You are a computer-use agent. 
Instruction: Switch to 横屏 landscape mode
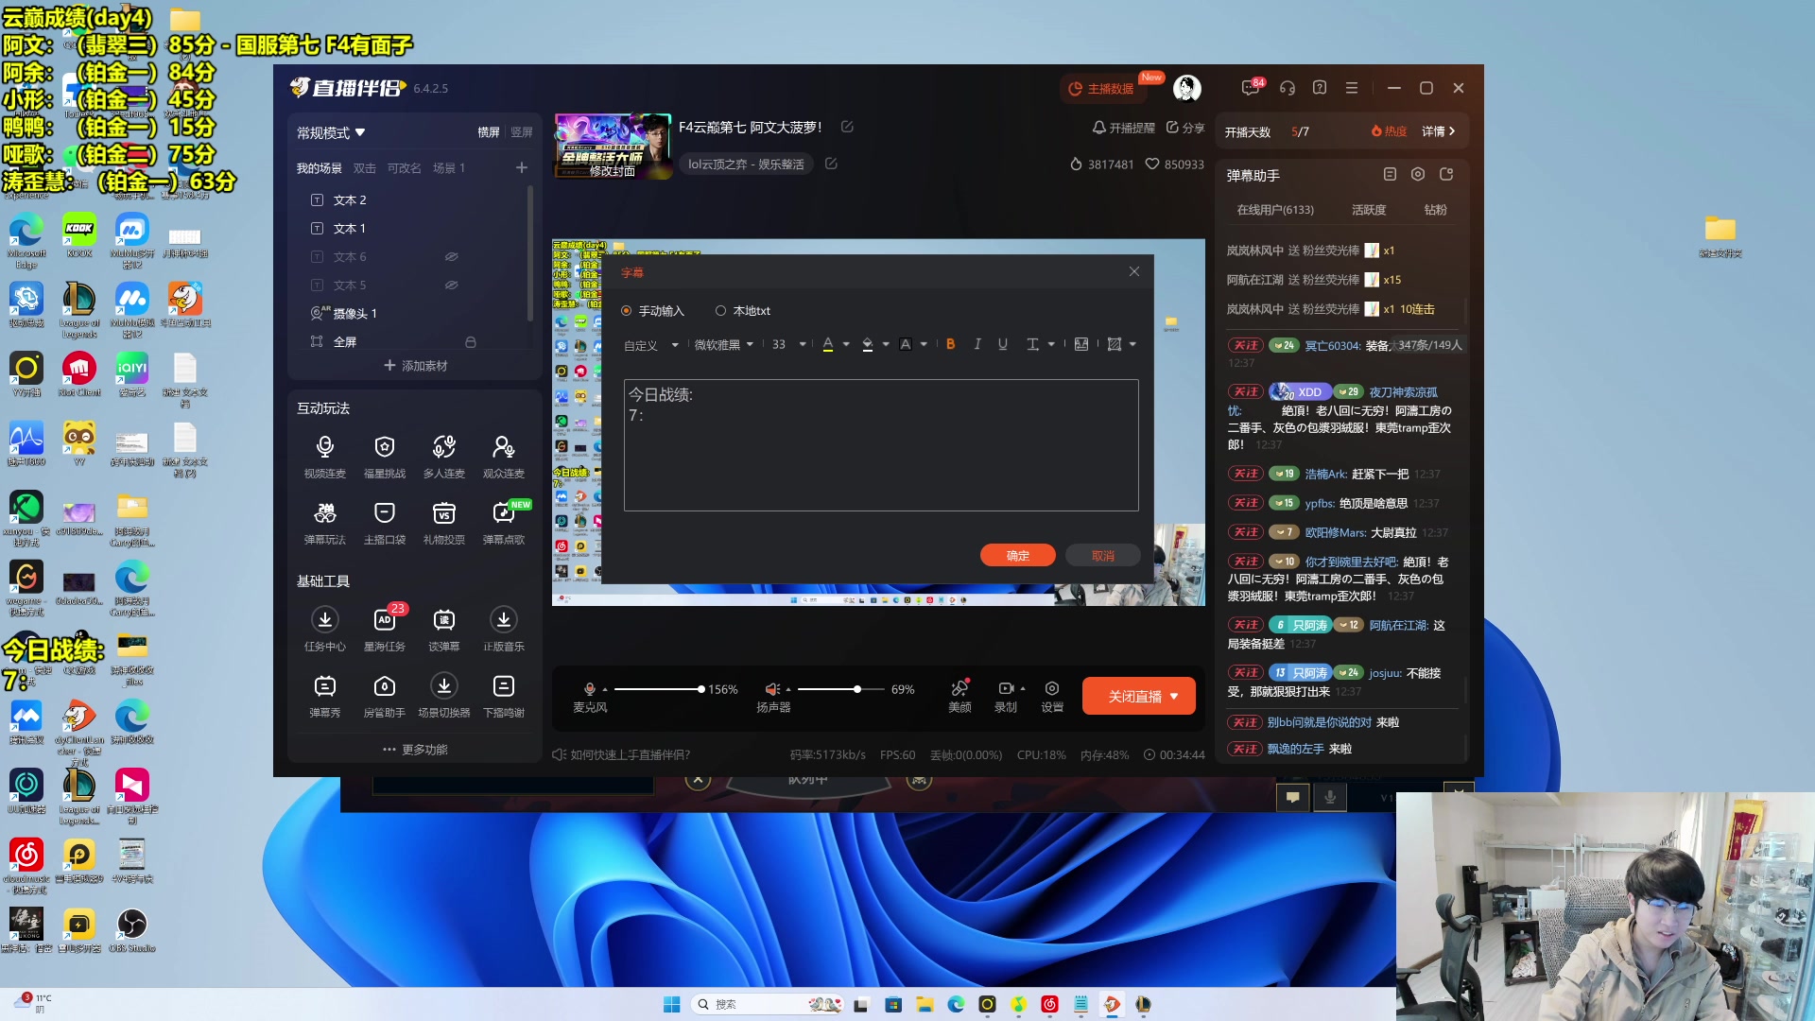(489, 132)
